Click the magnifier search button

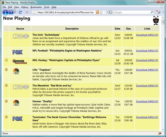click(152, 12)
